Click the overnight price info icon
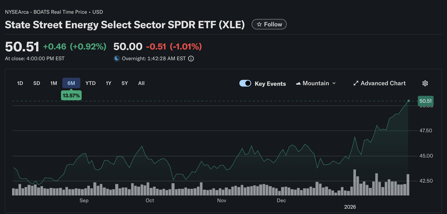The height and width of the screenshot is (214, 447). click(x=191, y=59)
